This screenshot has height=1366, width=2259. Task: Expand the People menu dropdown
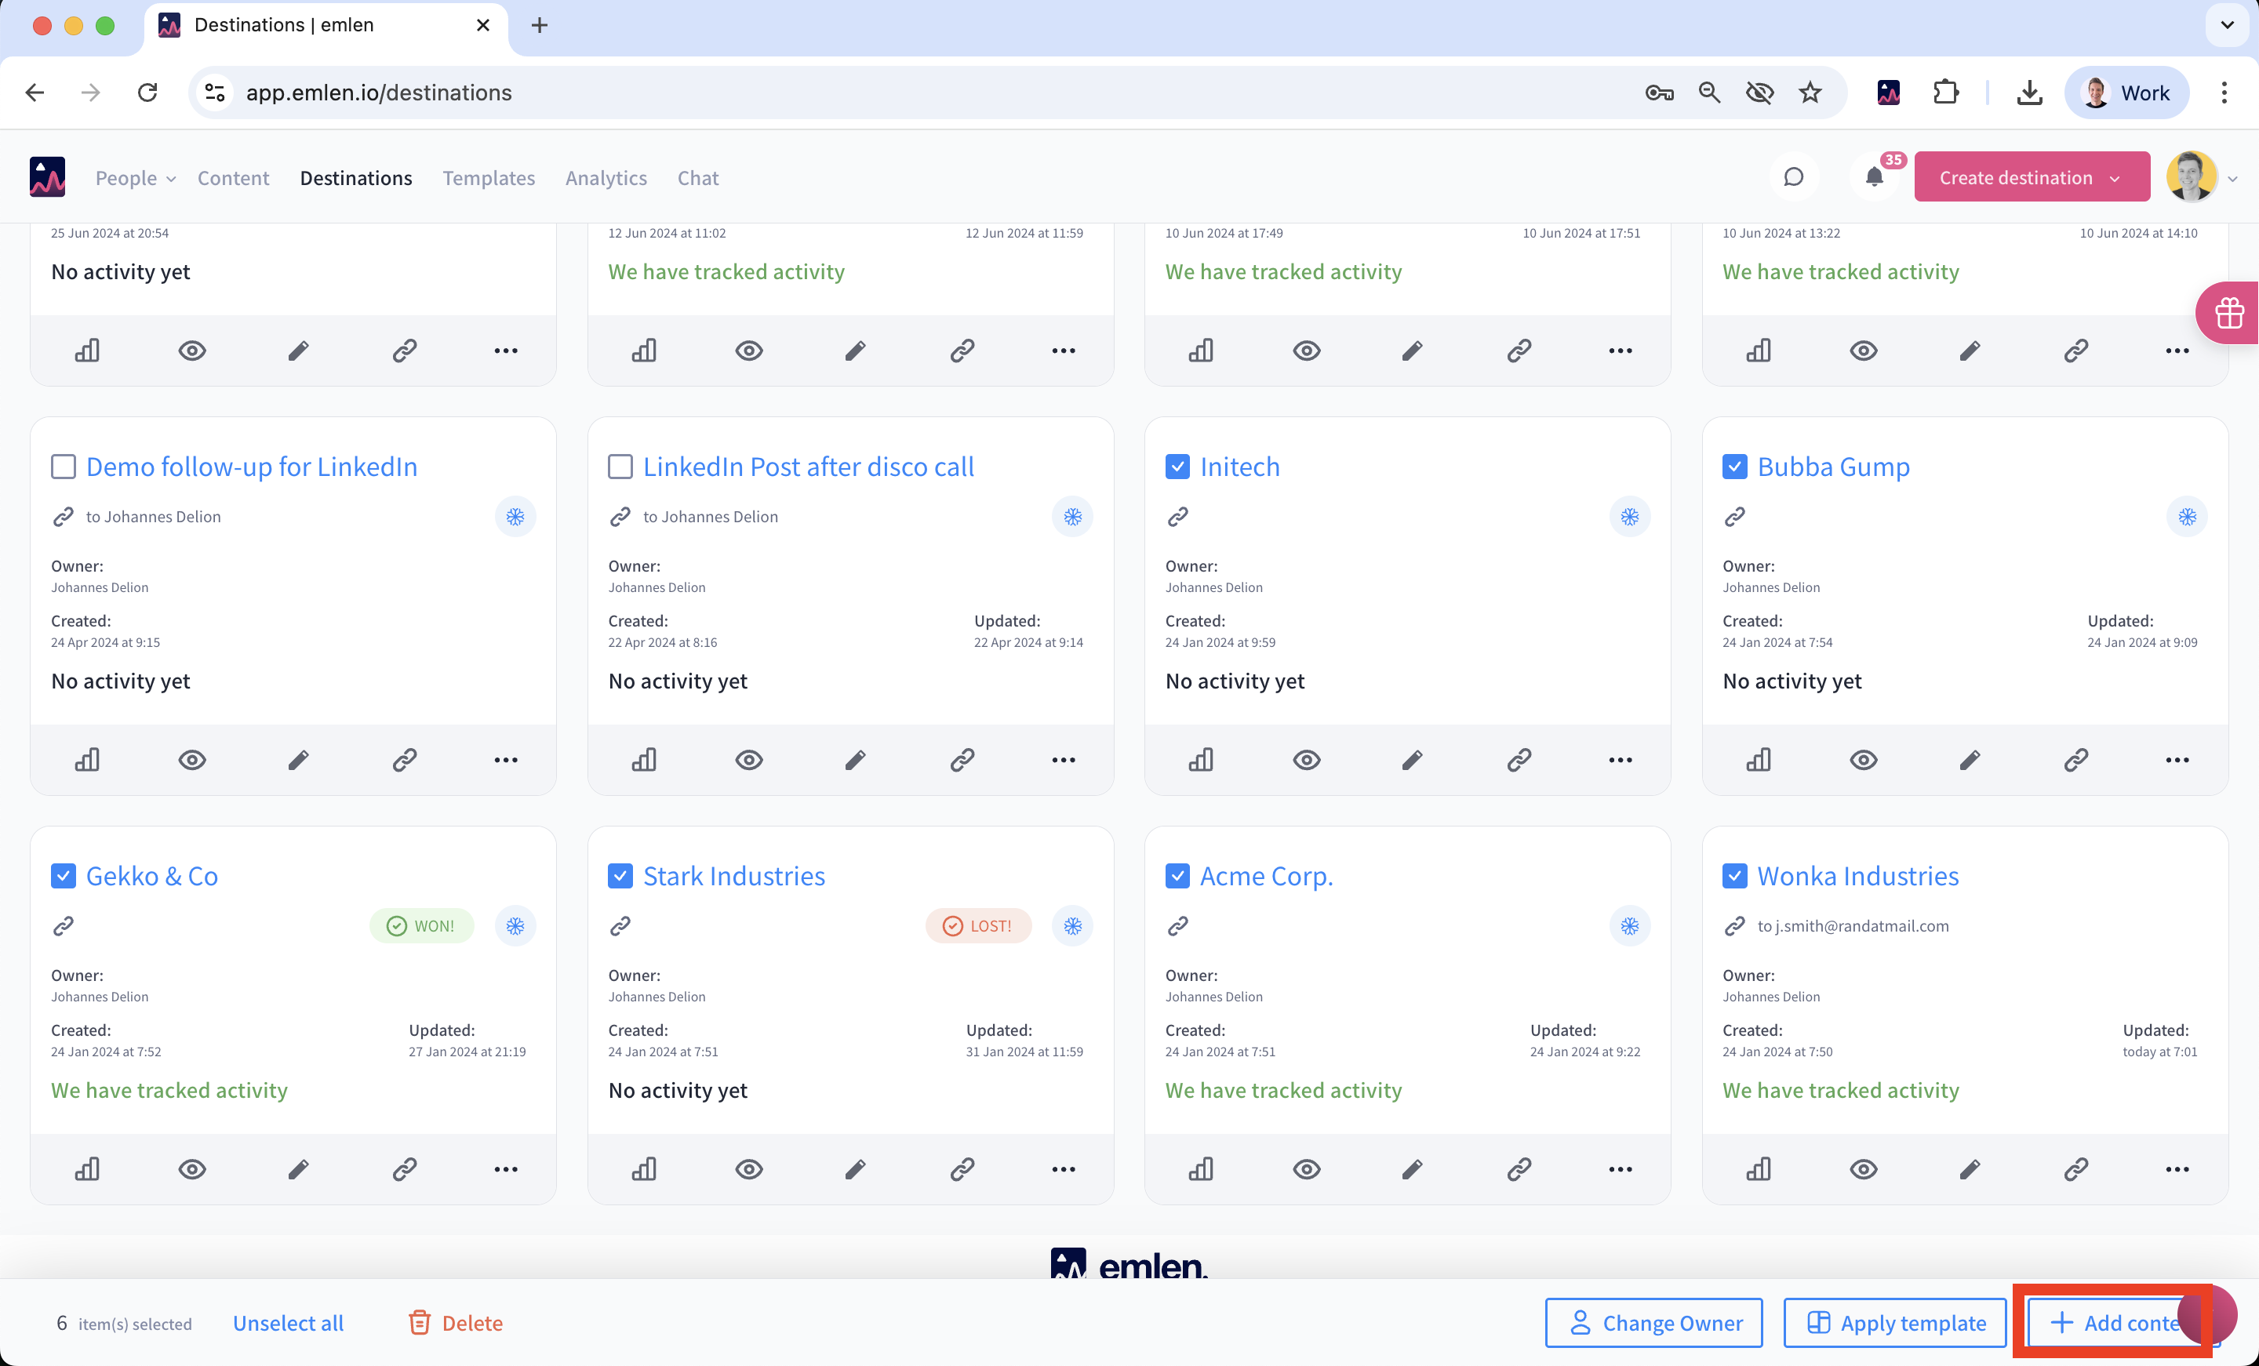[x=135, y=178]
